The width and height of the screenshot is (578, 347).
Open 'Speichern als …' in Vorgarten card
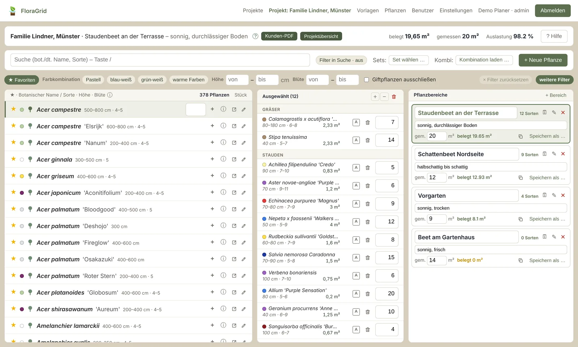pyautogui.click(x=547, y=219)
